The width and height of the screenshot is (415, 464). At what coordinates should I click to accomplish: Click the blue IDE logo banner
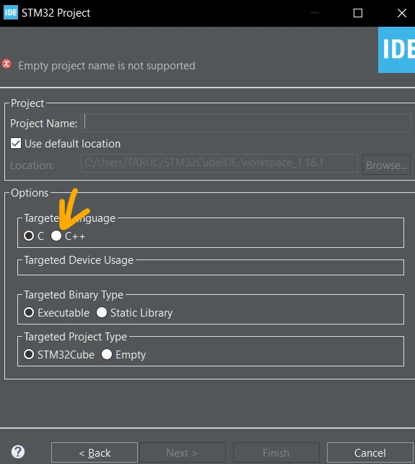396,50
